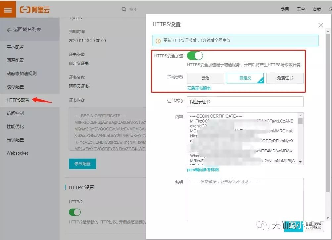The image size is (332, 240).
Task: Toggle the HTTP/2 switch
Action: [x=75, y=212]
